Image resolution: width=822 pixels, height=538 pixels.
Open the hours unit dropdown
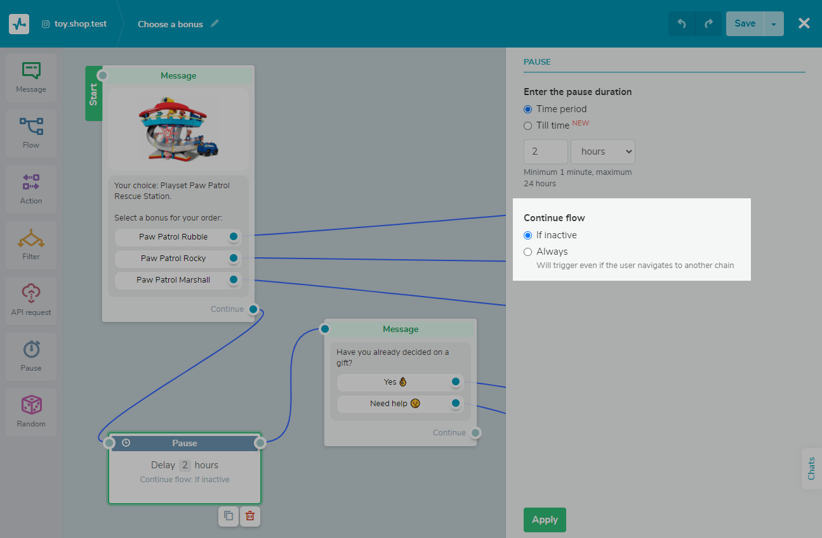(x=602, y=151)
